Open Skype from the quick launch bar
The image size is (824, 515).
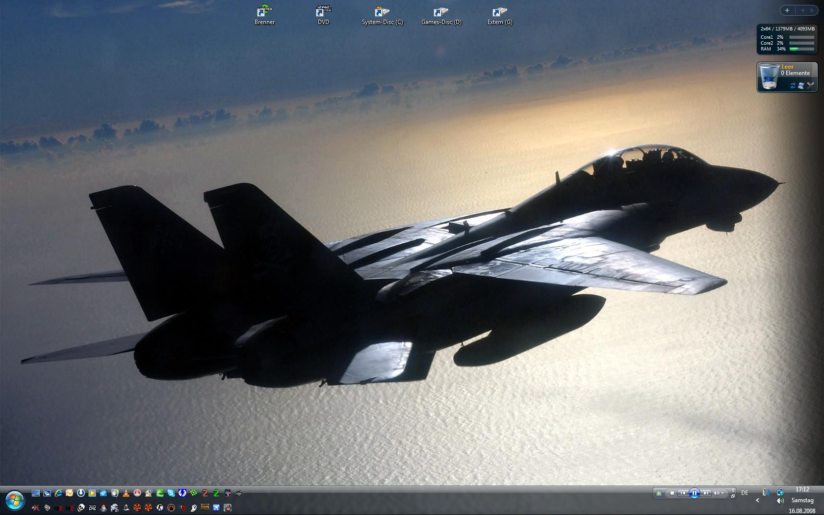pos(171,493)
